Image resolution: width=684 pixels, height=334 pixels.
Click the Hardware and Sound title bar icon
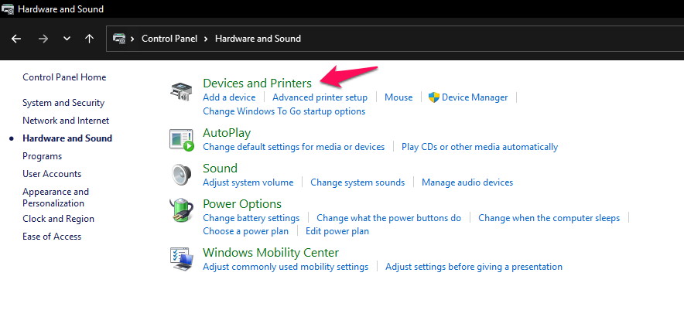coord(8,9)
